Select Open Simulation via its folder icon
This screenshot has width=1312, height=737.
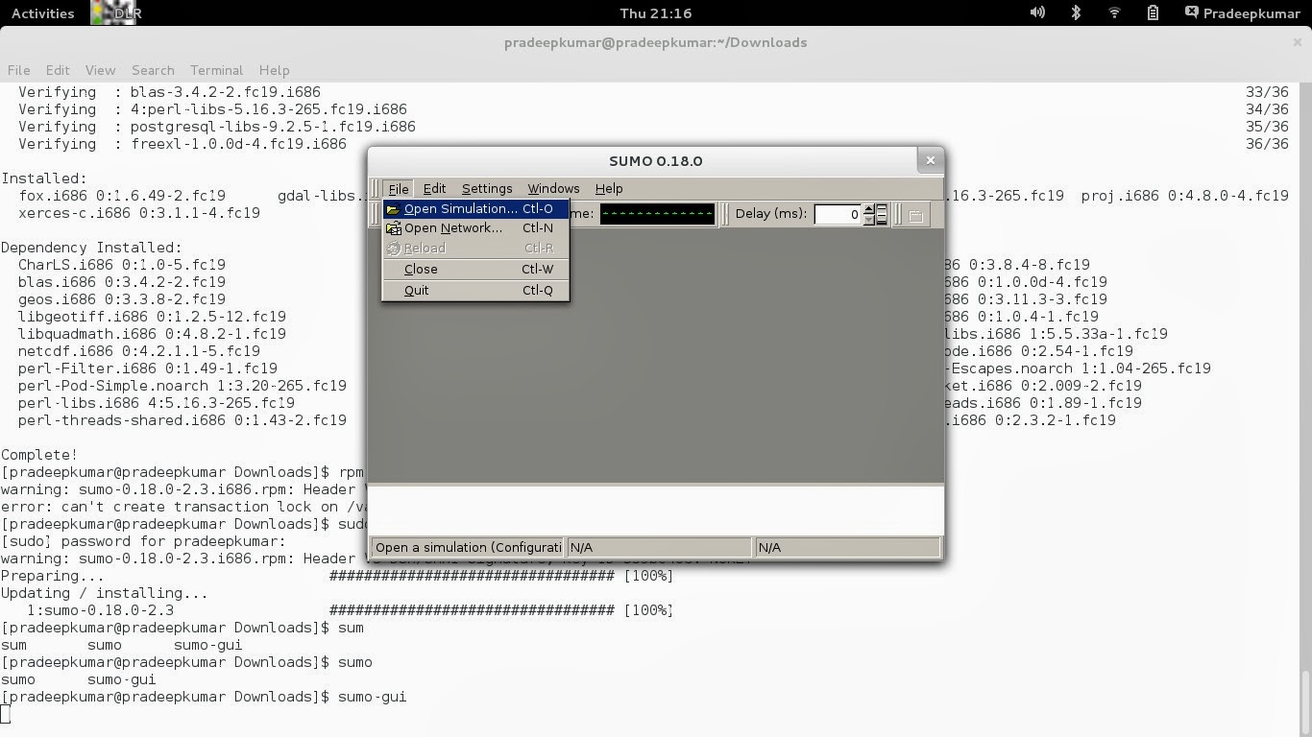click(393, 208)
